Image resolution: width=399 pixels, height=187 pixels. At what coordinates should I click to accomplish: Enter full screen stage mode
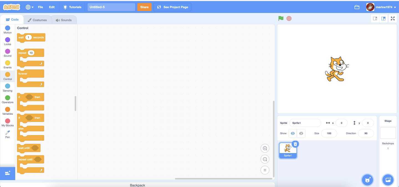(x=393, y=18)
